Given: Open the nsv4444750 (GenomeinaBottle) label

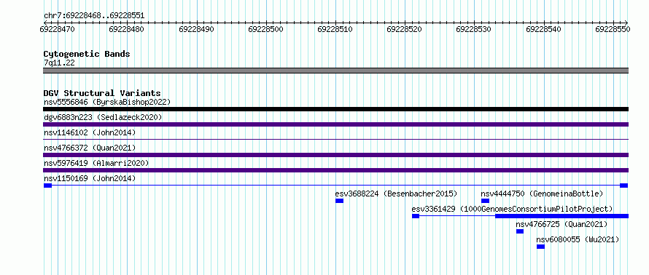Looking at the screenshot, I should (542, 194).
